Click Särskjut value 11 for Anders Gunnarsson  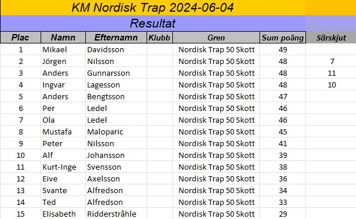(331, 73)
